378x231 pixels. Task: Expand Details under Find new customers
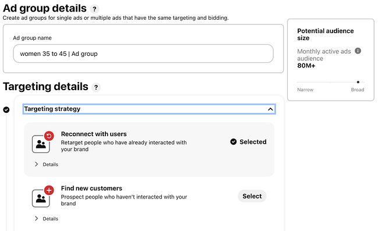click(x=47, y=218)
